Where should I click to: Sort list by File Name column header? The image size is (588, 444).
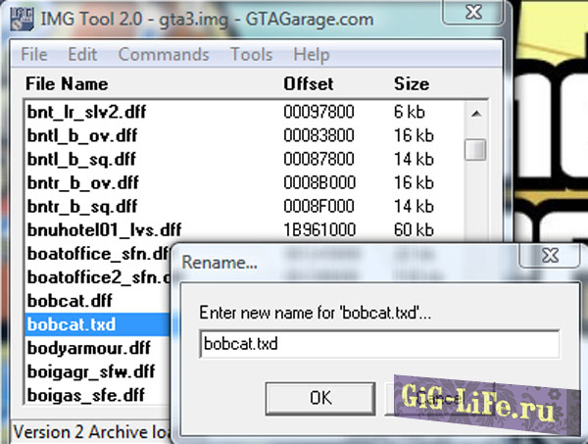pyautogui.click(x=68, y=83)
